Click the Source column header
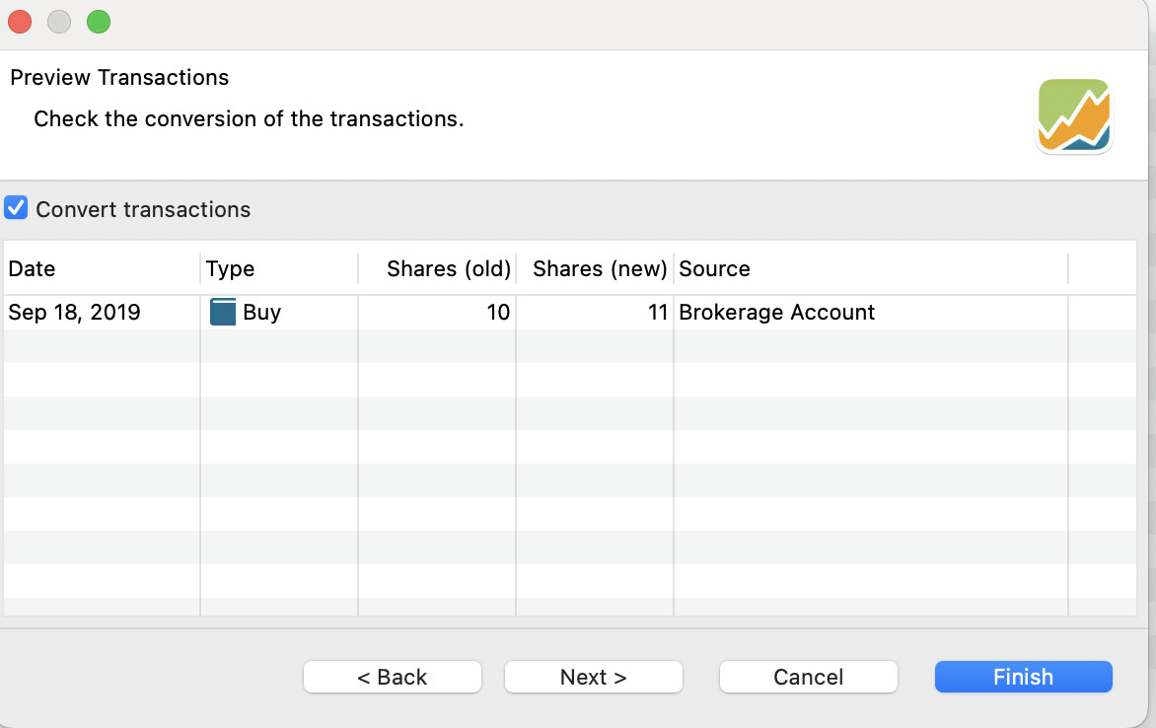Screen dimensions: 1156x728 714,268
